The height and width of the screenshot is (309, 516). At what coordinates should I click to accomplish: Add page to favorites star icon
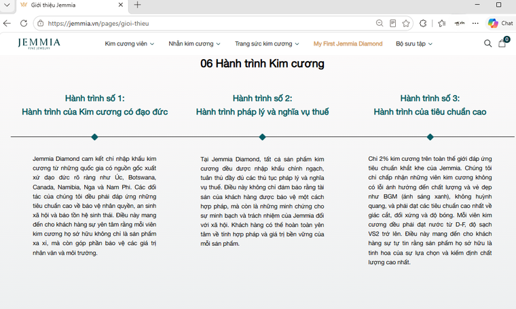(406, 23)
